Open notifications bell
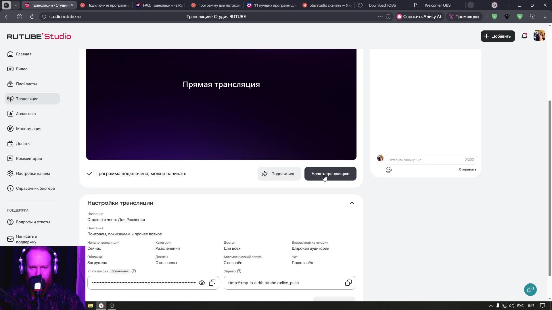Screen dimensions: 552x310 pyautogui.click(x=524, y=36)
